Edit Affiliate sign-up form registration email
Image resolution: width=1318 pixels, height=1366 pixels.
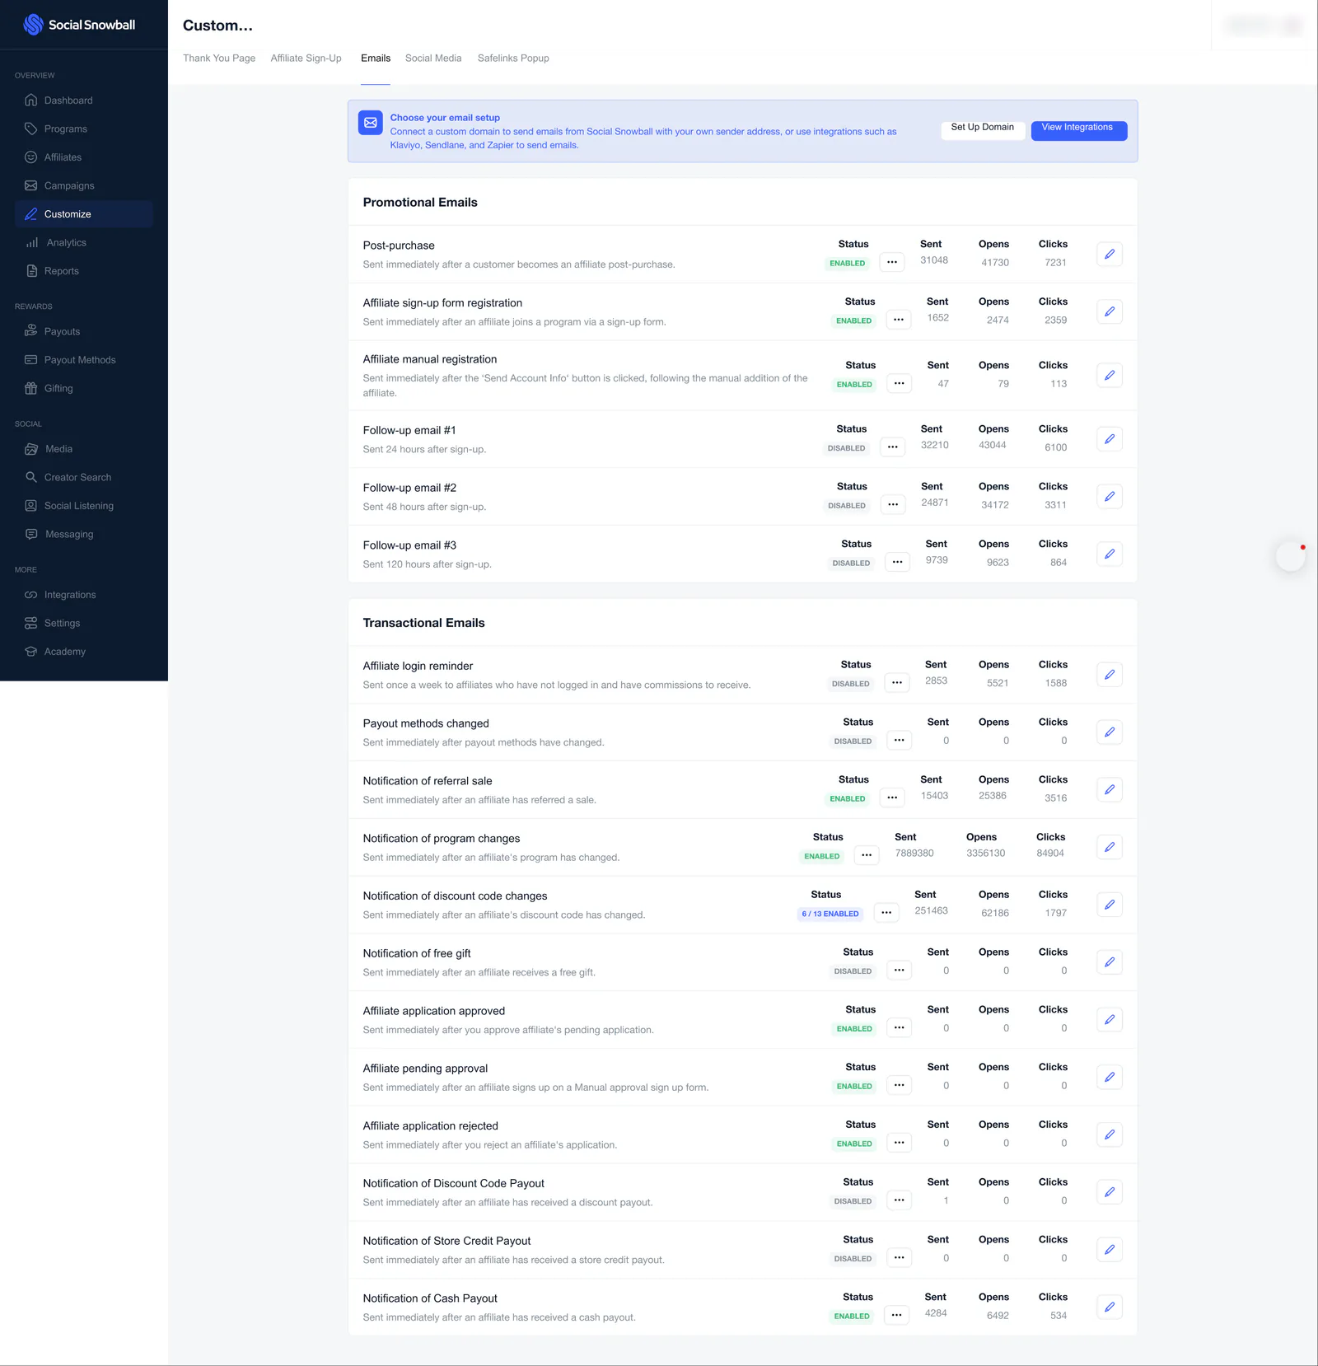(x=1110, y=311)
